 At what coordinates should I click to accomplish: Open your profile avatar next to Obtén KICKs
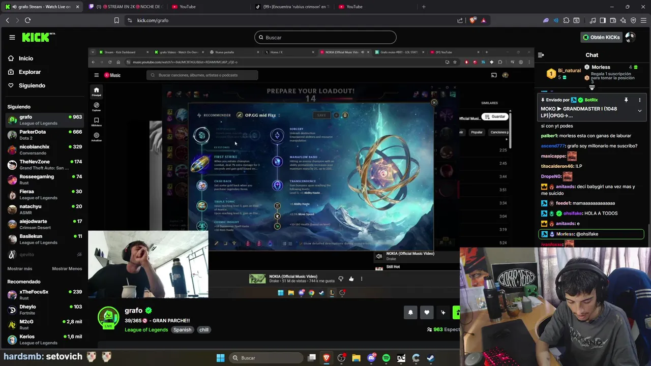(630, 37)
